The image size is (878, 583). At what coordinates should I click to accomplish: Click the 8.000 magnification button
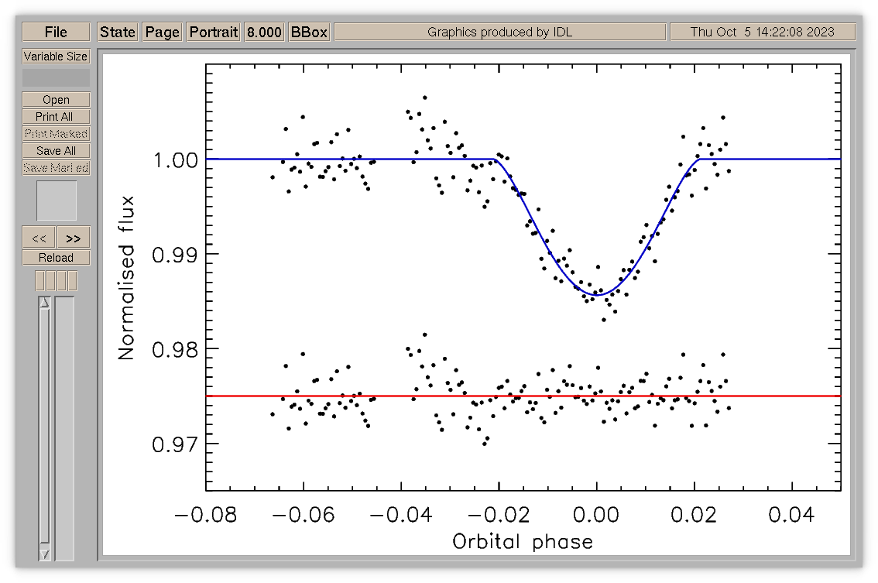click(264, 32)
